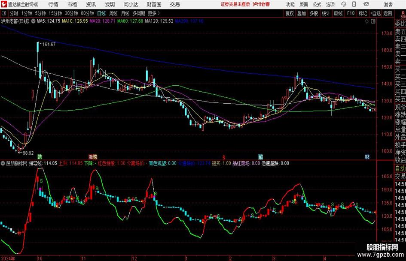Open the 发现 menu
This screenshot has width=406, height=261.
click(x=110, y=4)
